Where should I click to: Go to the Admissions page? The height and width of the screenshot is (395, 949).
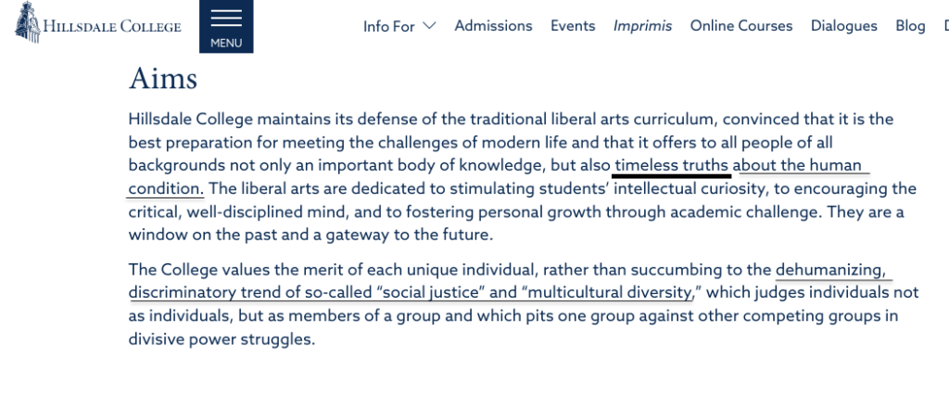click(493, 26)
